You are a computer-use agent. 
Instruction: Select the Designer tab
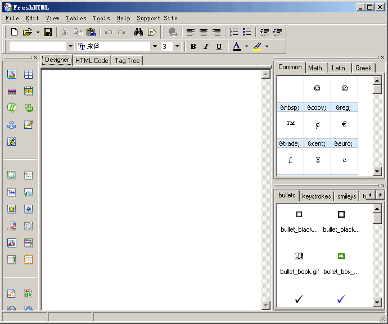tap(57, 60)
